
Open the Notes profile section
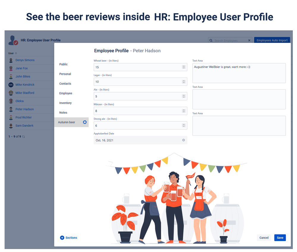[63, 112]
